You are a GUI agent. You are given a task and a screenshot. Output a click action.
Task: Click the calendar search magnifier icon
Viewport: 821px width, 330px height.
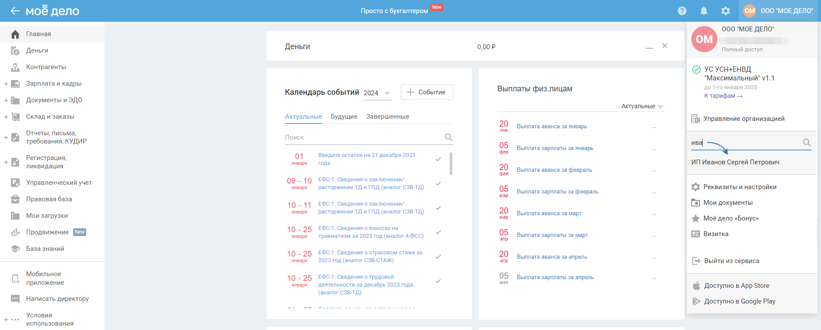coord(448,137)
